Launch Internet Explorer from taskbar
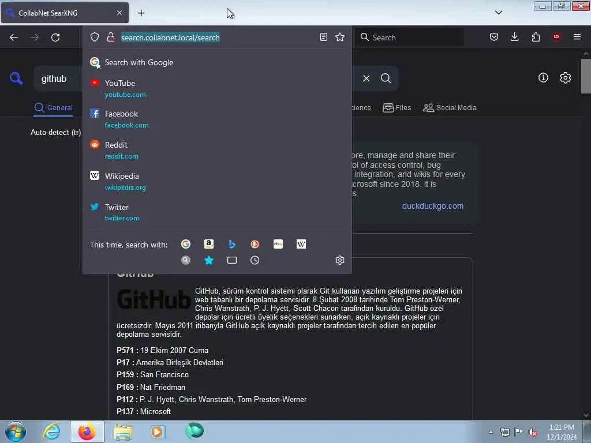 pos(51,431)
